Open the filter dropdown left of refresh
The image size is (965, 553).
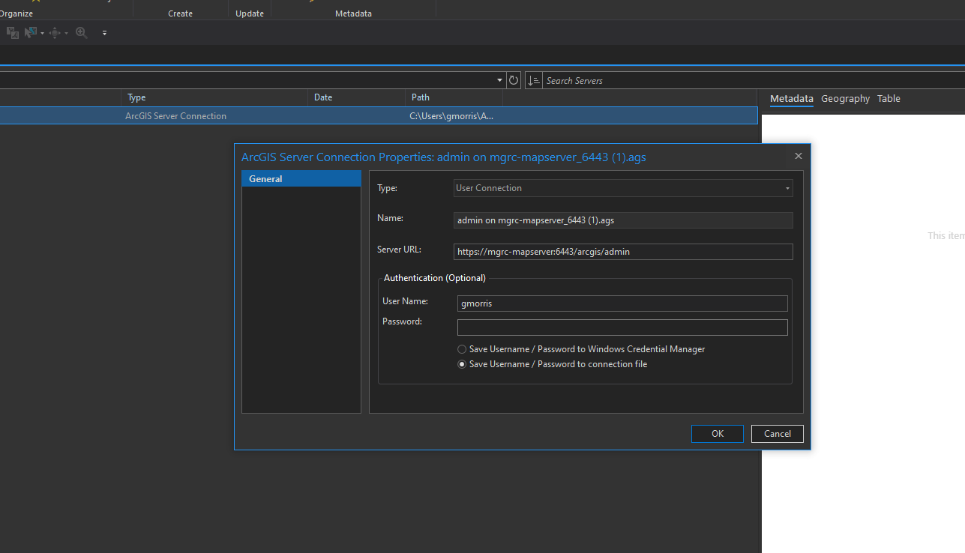click(499, 80)
